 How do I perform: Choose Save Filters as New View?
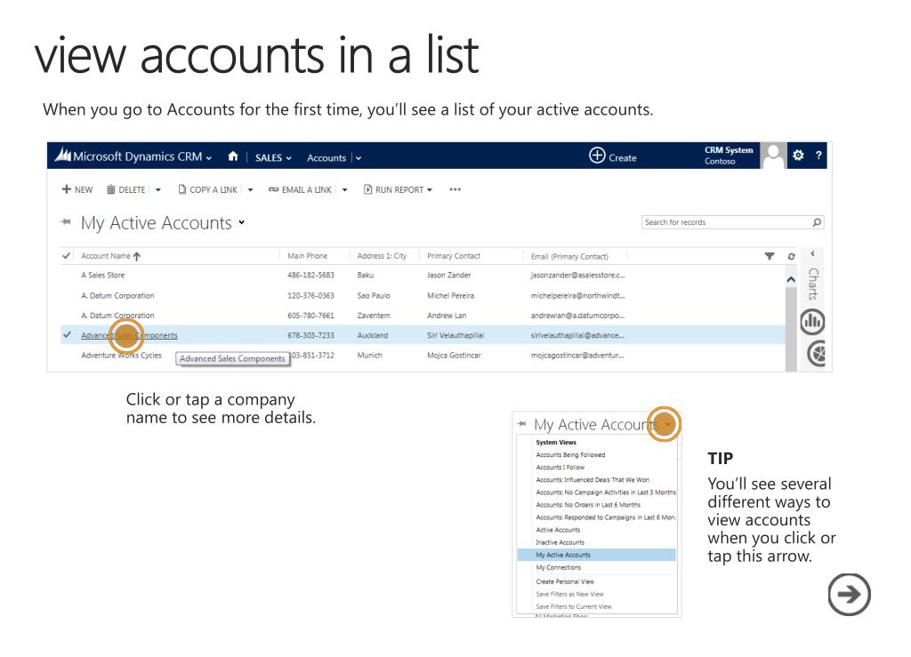pos(569,594)
